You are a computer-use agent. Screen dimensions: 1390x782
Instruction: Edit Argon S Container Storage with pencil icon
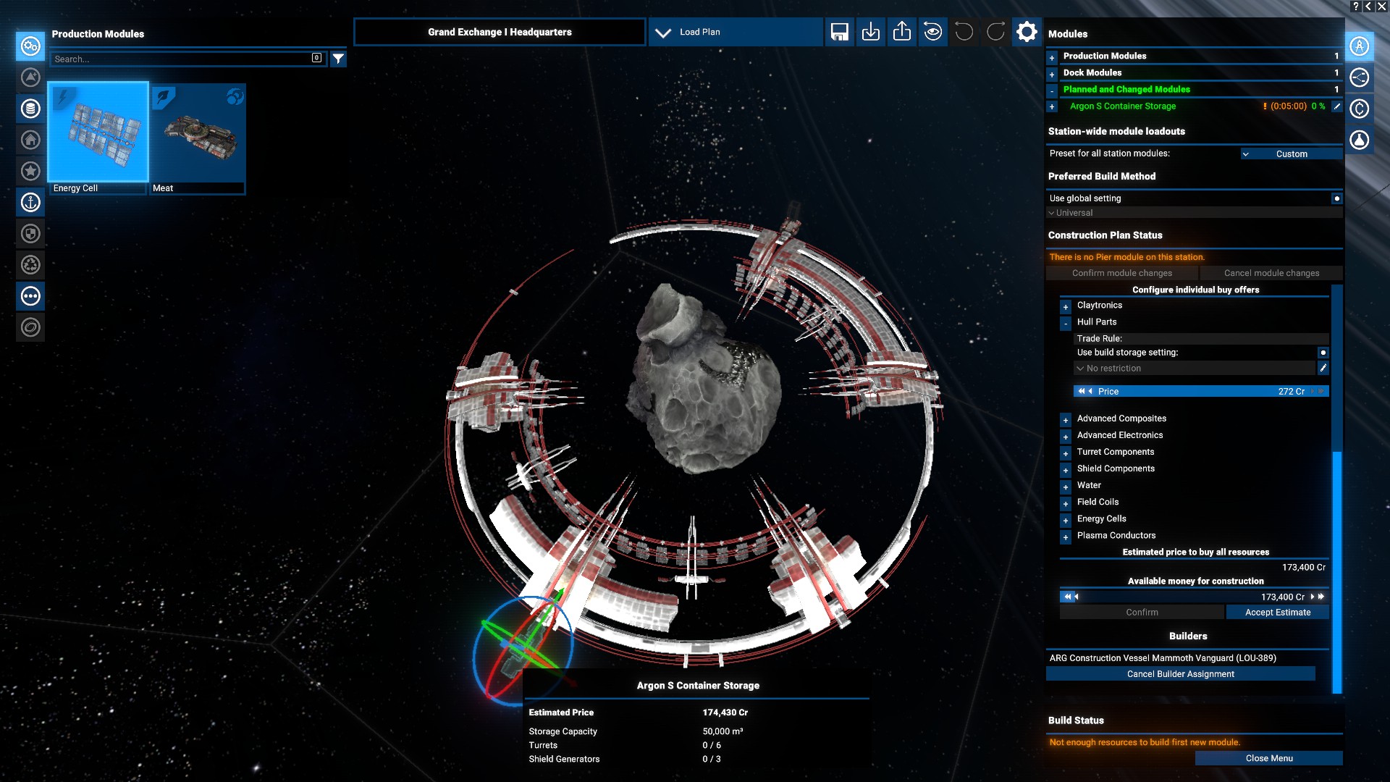point(1337,106)
